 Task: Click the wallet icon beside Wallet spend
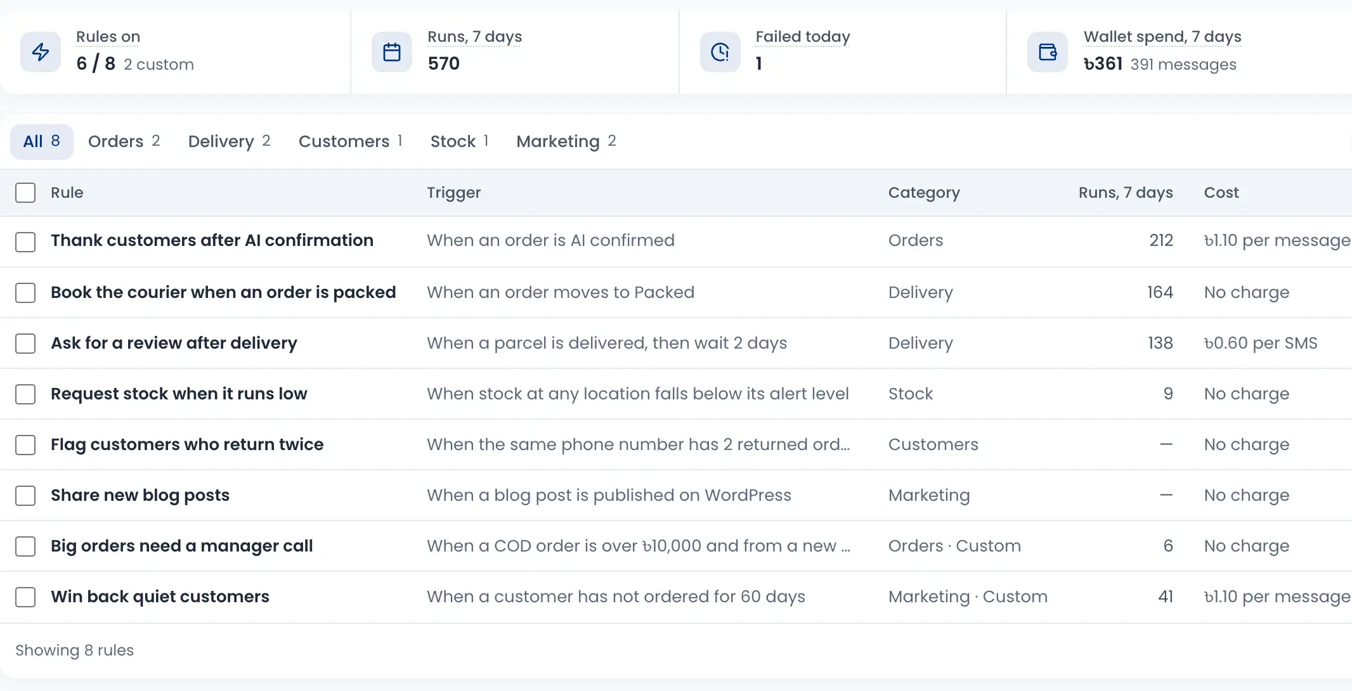point(1048,52)
